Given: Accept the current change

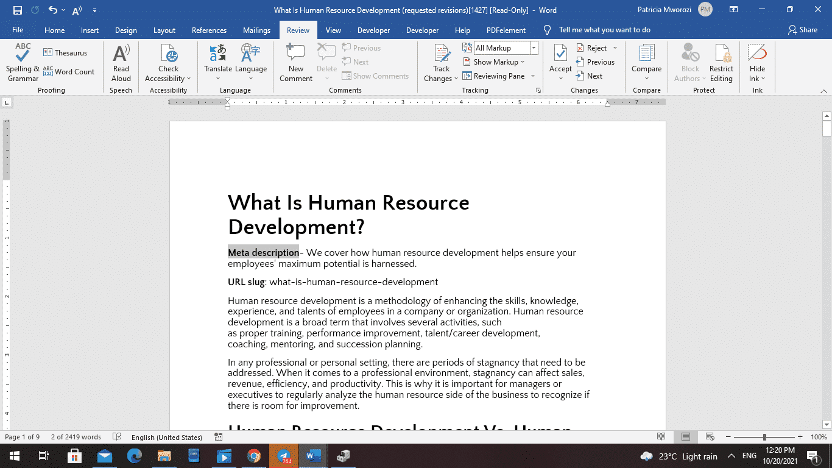Looking at the screenshot, I should coord(560,58).
